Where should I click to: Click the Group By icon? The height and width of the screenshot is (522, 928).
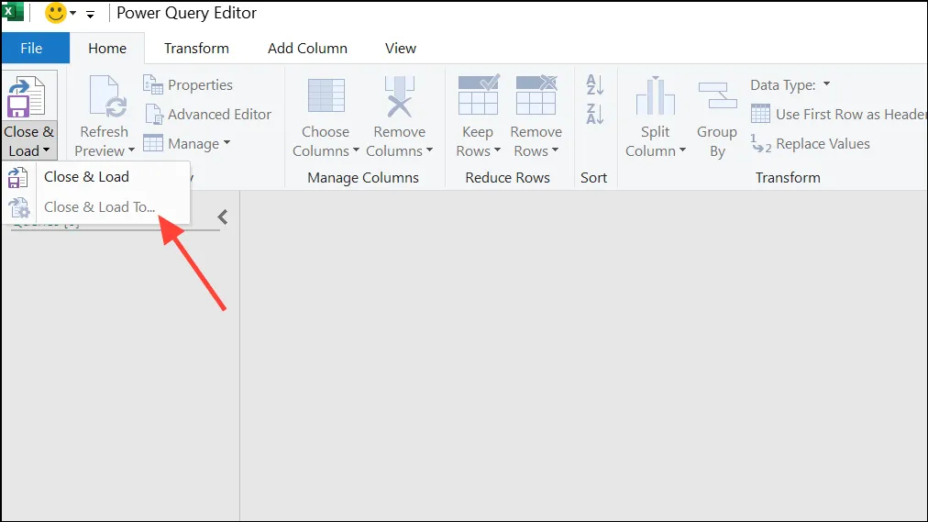[717, 95]
